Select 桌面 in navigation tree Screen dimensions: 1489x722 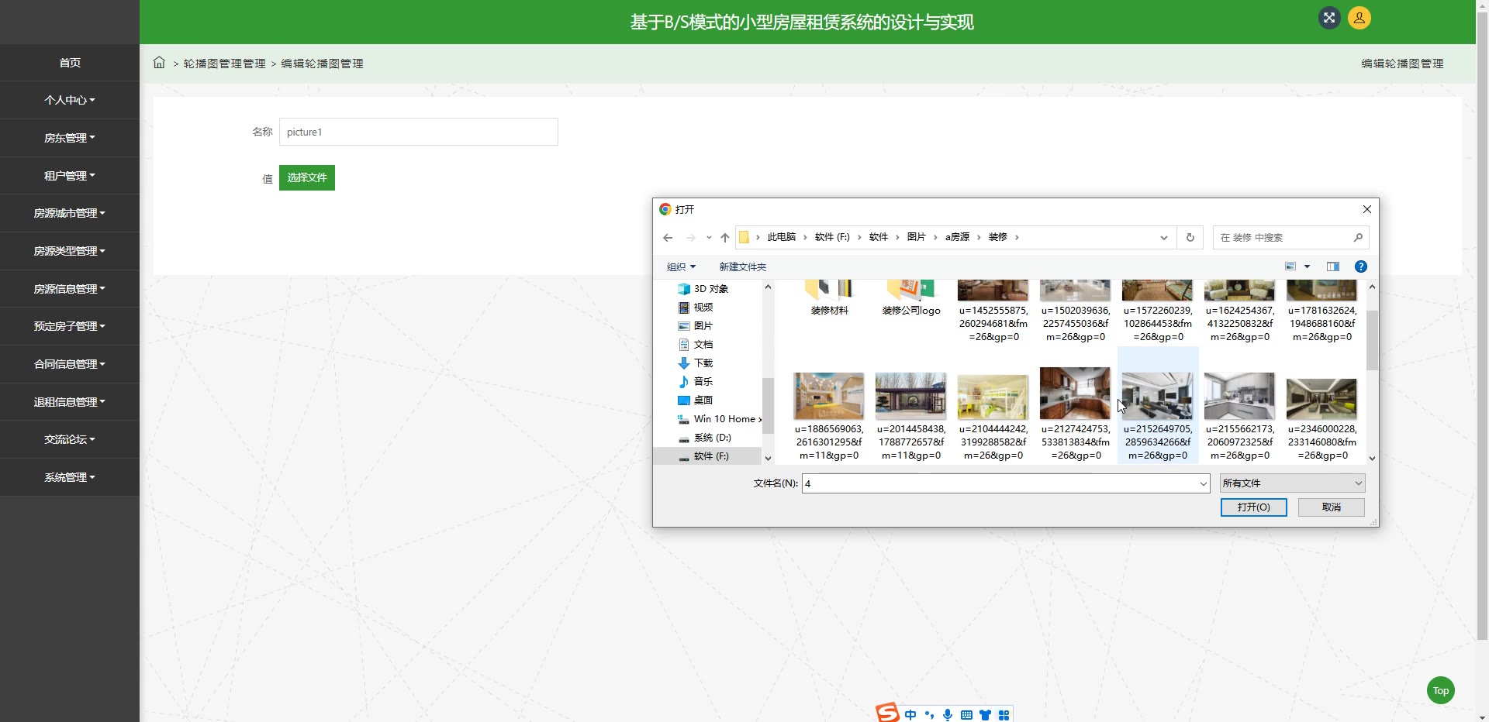click(x=696, y=401)
